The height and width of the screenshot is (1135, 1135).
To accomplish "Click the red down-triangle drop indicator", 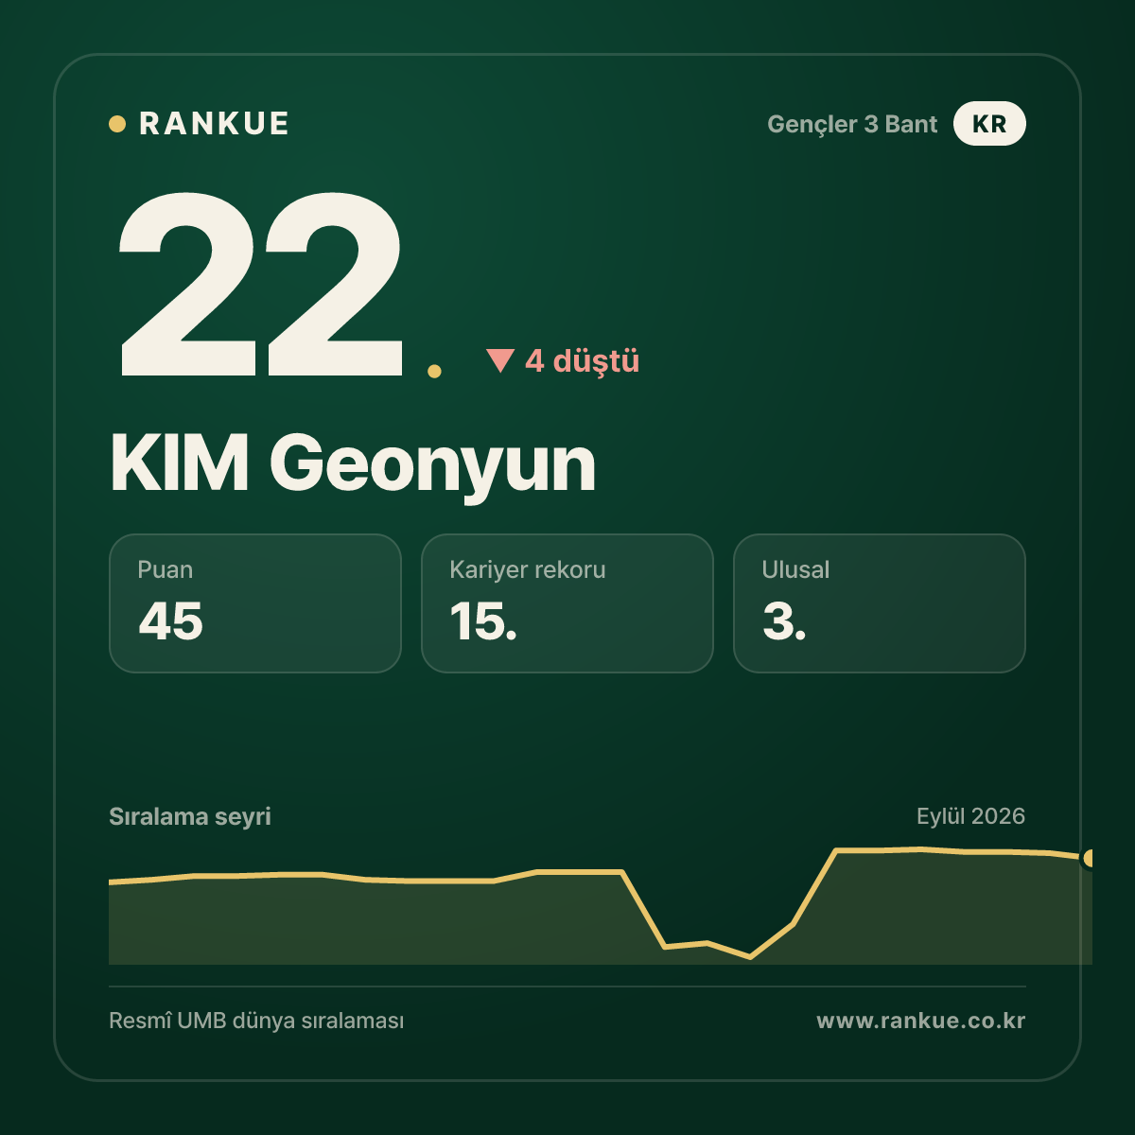I will pyautogui.click(x=499, y=360).
